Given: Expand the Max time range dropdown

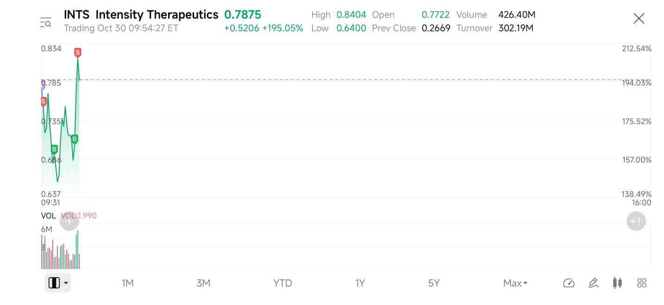Looking at the screenshot, I should pos(515,283).
